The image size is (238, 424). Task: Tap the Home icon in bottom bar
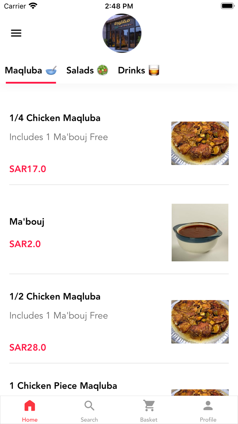coord(30,406)
